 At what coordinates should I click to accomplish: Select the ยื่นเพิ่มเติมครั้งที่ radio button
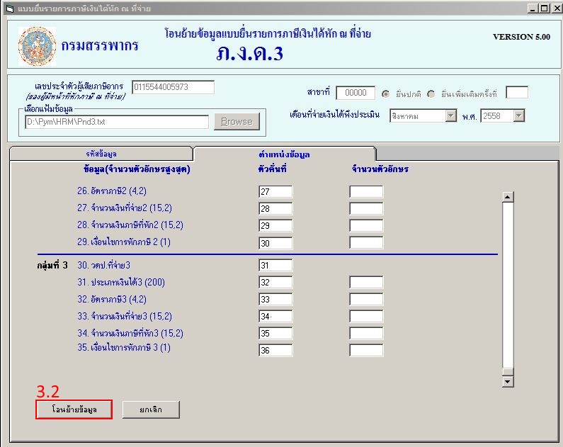click(431, 94)
